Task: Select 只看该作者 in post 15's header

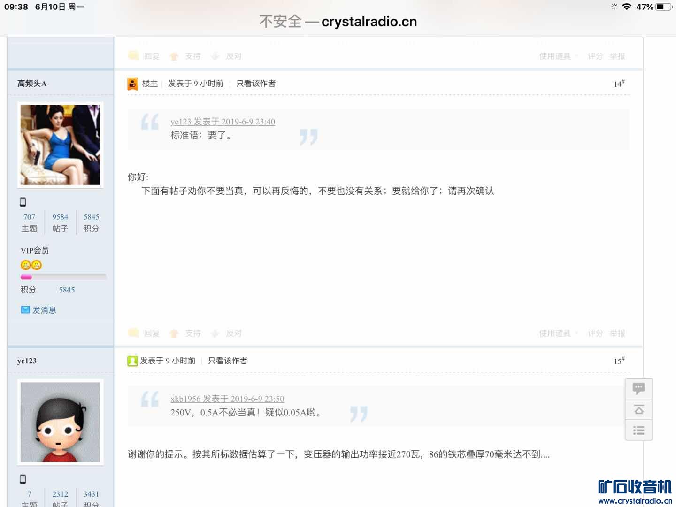Action: pyautogui.click(x=228, y=361)
